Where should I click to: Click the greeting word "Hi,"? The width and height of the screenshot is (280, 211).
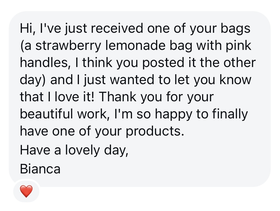(x=28, y=29)
